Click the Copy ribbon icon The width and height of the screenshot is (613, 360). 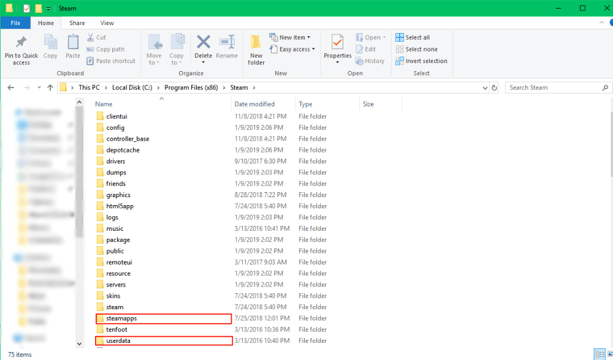[x=50, y=42]
